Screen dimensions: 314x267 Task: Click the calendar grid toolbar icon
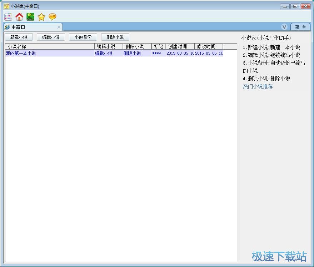[x=8, y=17]
